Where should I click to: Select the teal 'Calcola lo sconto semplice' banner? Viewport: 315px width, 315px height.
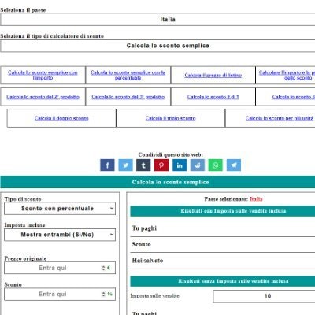157,182
